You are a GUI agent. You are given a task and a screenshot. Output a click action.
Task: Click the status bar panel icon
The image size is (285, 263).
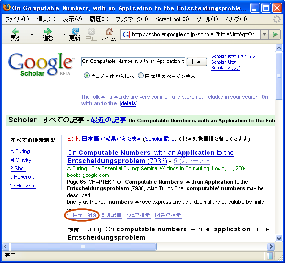pyautogui.click(x=270, y=256)
